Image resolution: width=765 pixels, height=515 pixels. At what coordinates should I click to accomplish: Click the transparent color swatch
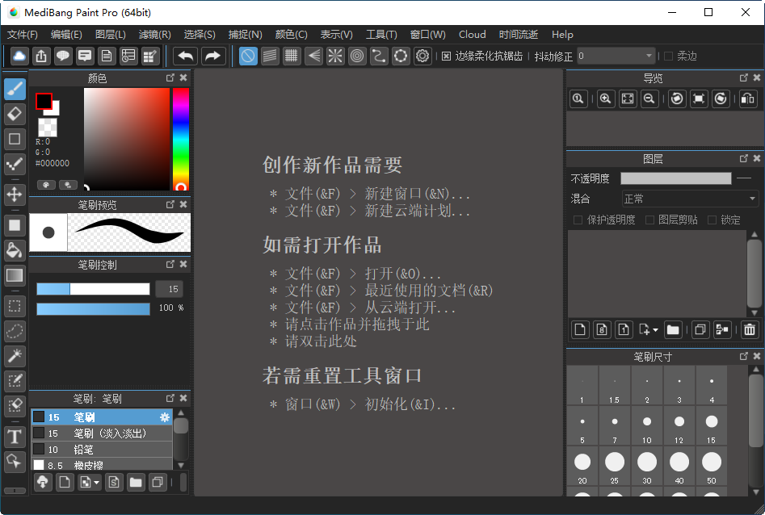click(48, 128)
